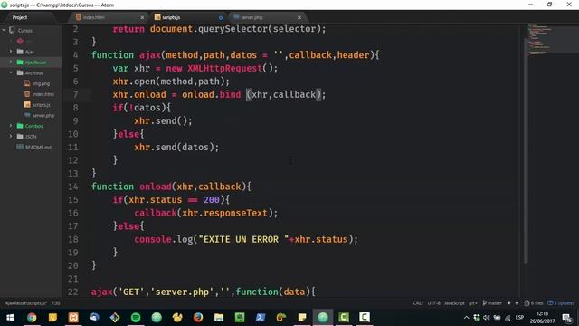
Task: Click on console.log in line 18
Action: tap(164, 239)
